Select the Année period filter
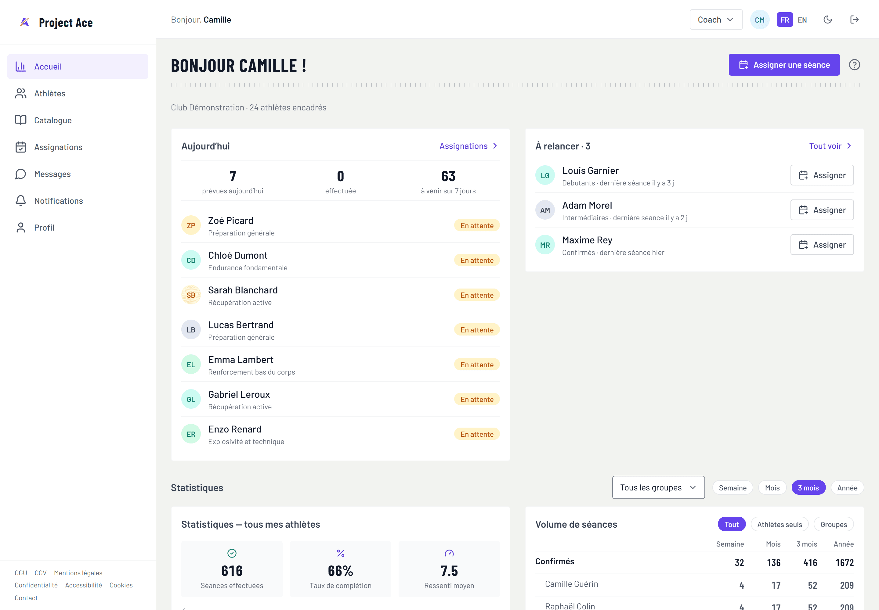 [x=847, y=488]
